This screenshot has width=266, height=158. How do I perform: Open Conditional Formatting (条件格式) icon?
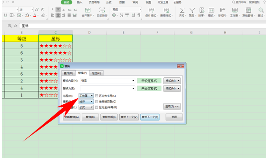[x=152, y=10]
